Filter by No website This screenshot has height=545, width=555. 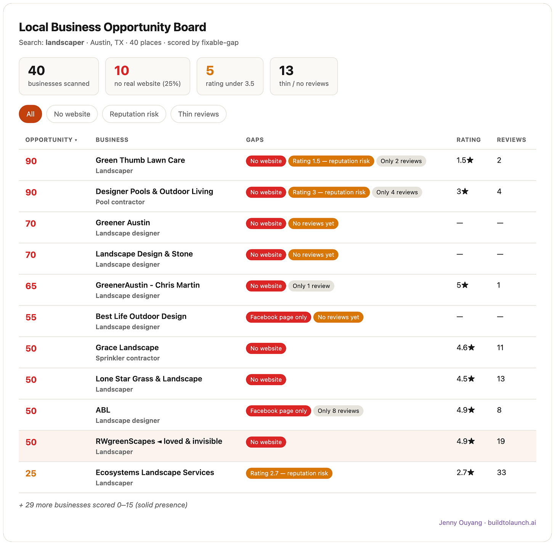click(x=72, y=114)
